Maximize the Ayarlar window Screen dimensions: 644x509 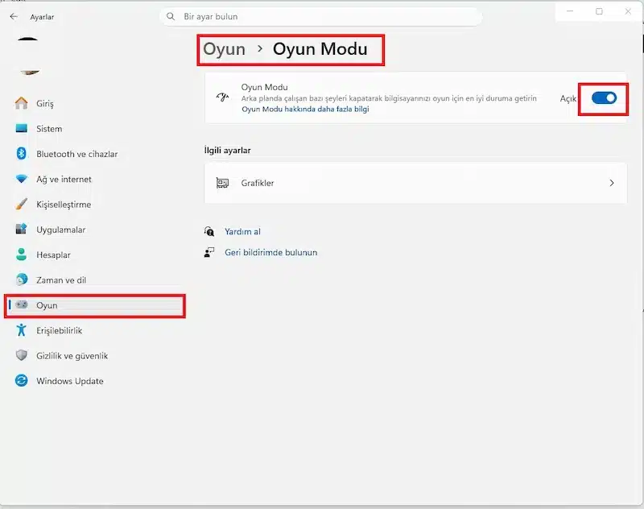pyautogui.click(x=599, y=11)
